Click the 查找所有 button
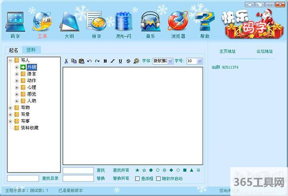 (x=121, y=170)
